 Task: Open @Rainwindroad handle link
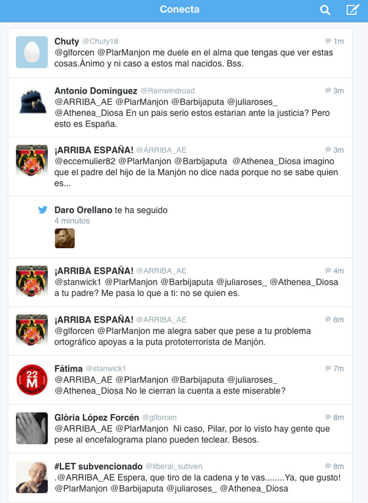pyautogui.click(x=168, y=91)
